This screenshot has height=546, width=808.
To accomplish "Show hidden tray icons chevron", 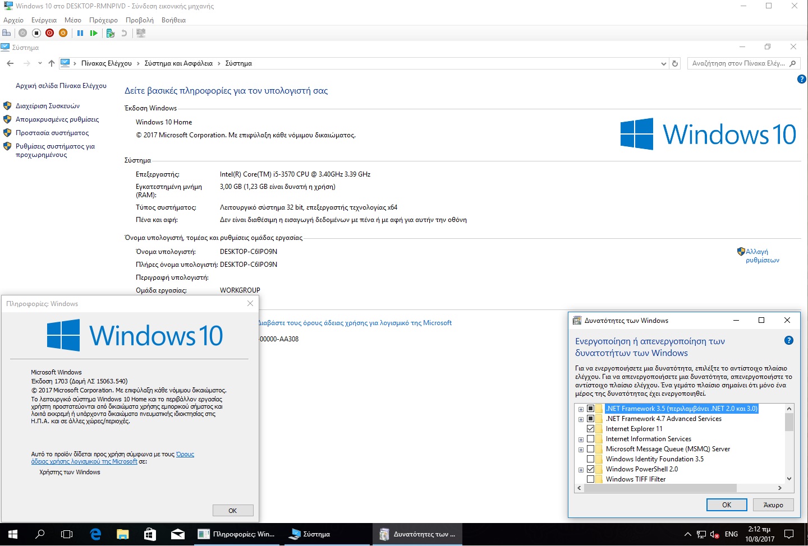I will click(687, 534).
